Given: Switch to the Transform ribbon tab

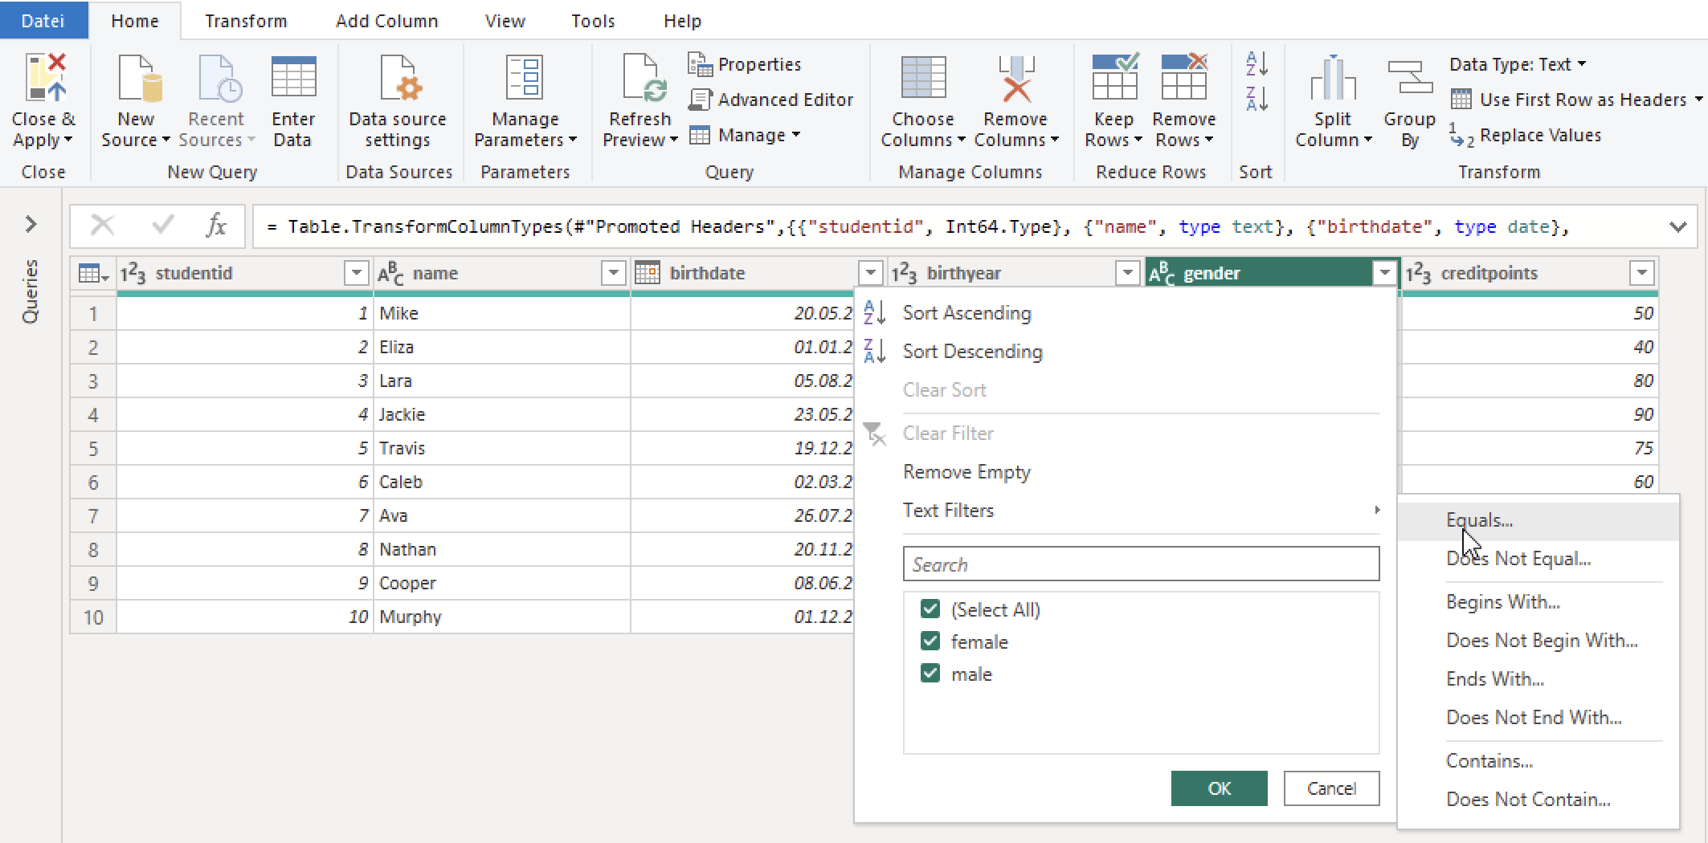Looking at the screenshot, I should 245,21.
